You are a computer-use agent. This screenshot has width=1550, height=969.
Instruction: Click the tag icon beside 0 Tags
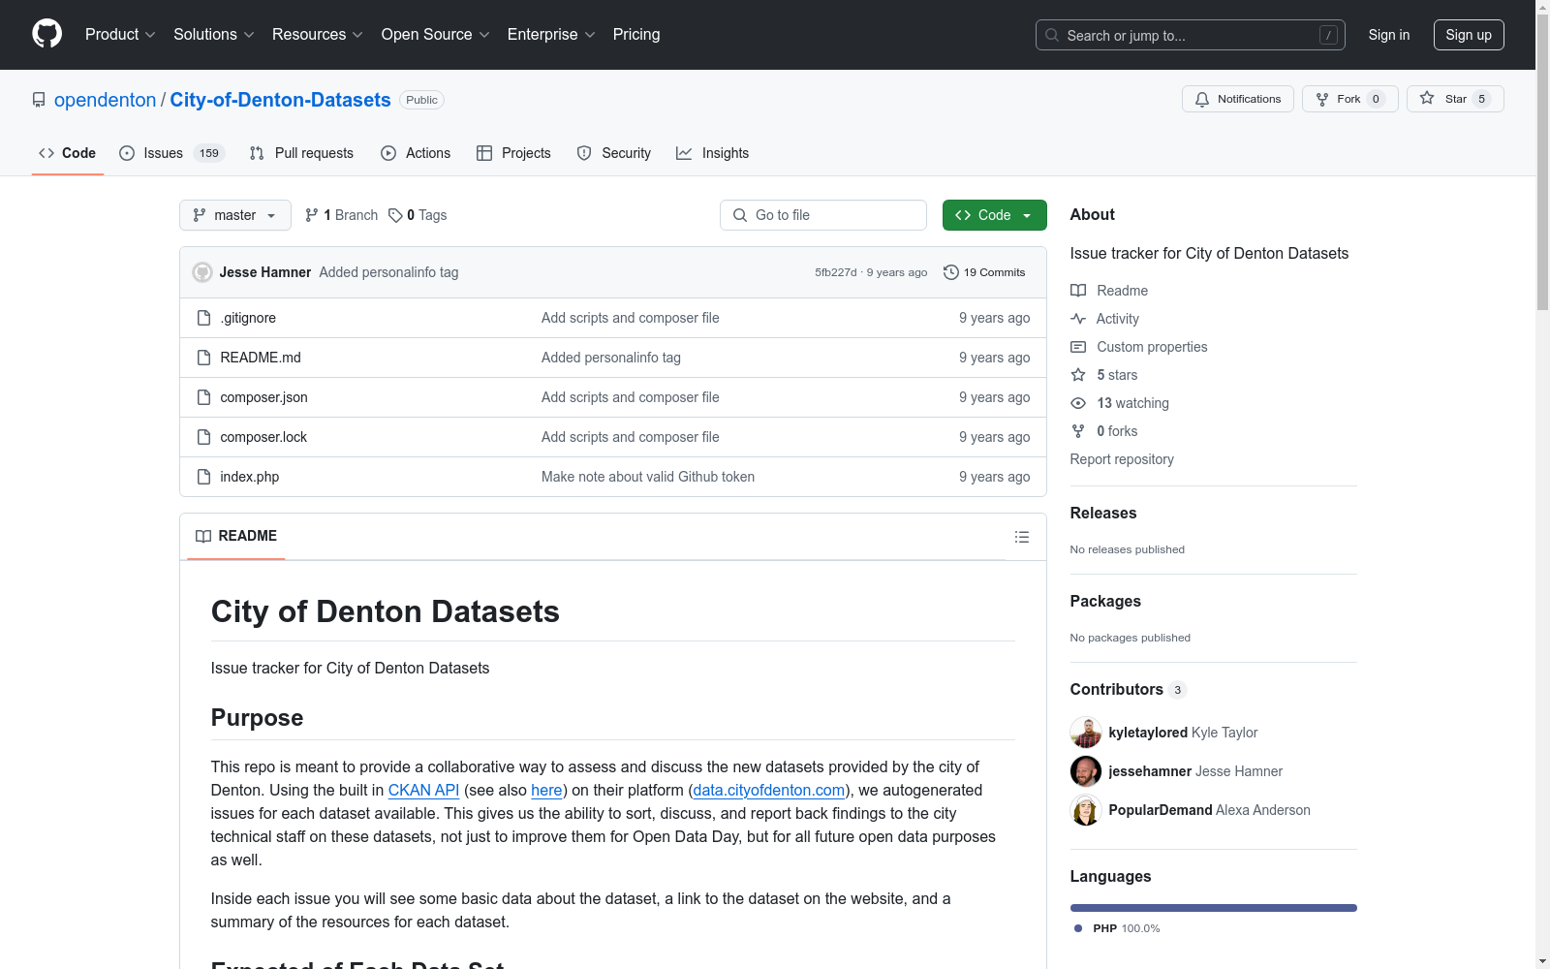click(395, 215)
